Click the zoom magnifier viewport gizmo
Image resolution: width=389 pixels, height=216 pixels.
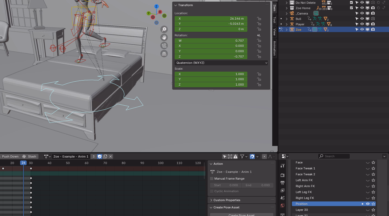pos(164,29)
